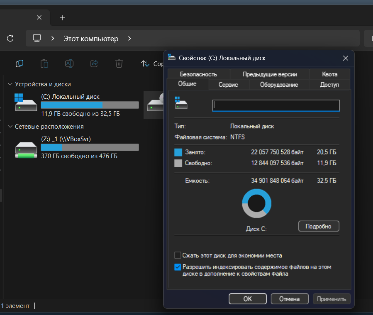Click the 32,5 ГБ capacity value in dialog
The width and height of the screenshot is (373, 315).
(x=327, y=181)
